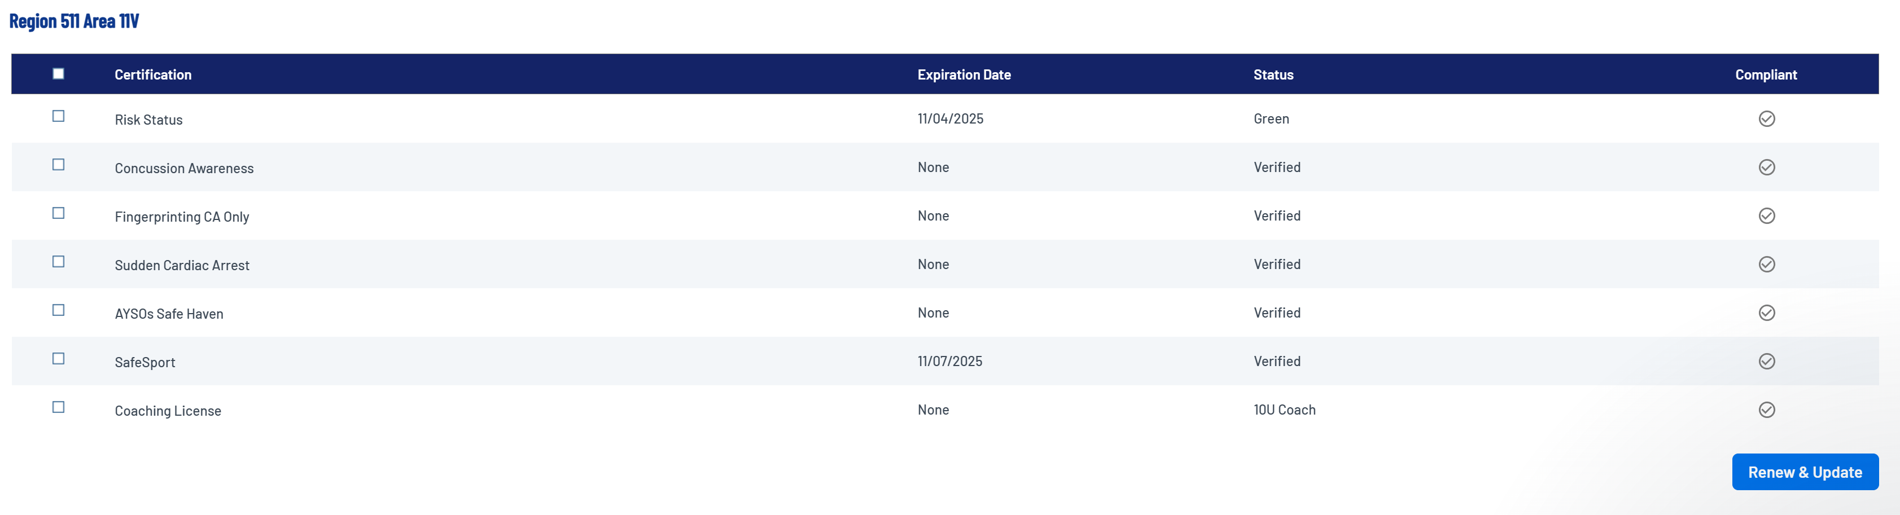The image size is (1900, 515).
Task: Toggle the select-all checkbox in table header
Action: click(58, 74)
